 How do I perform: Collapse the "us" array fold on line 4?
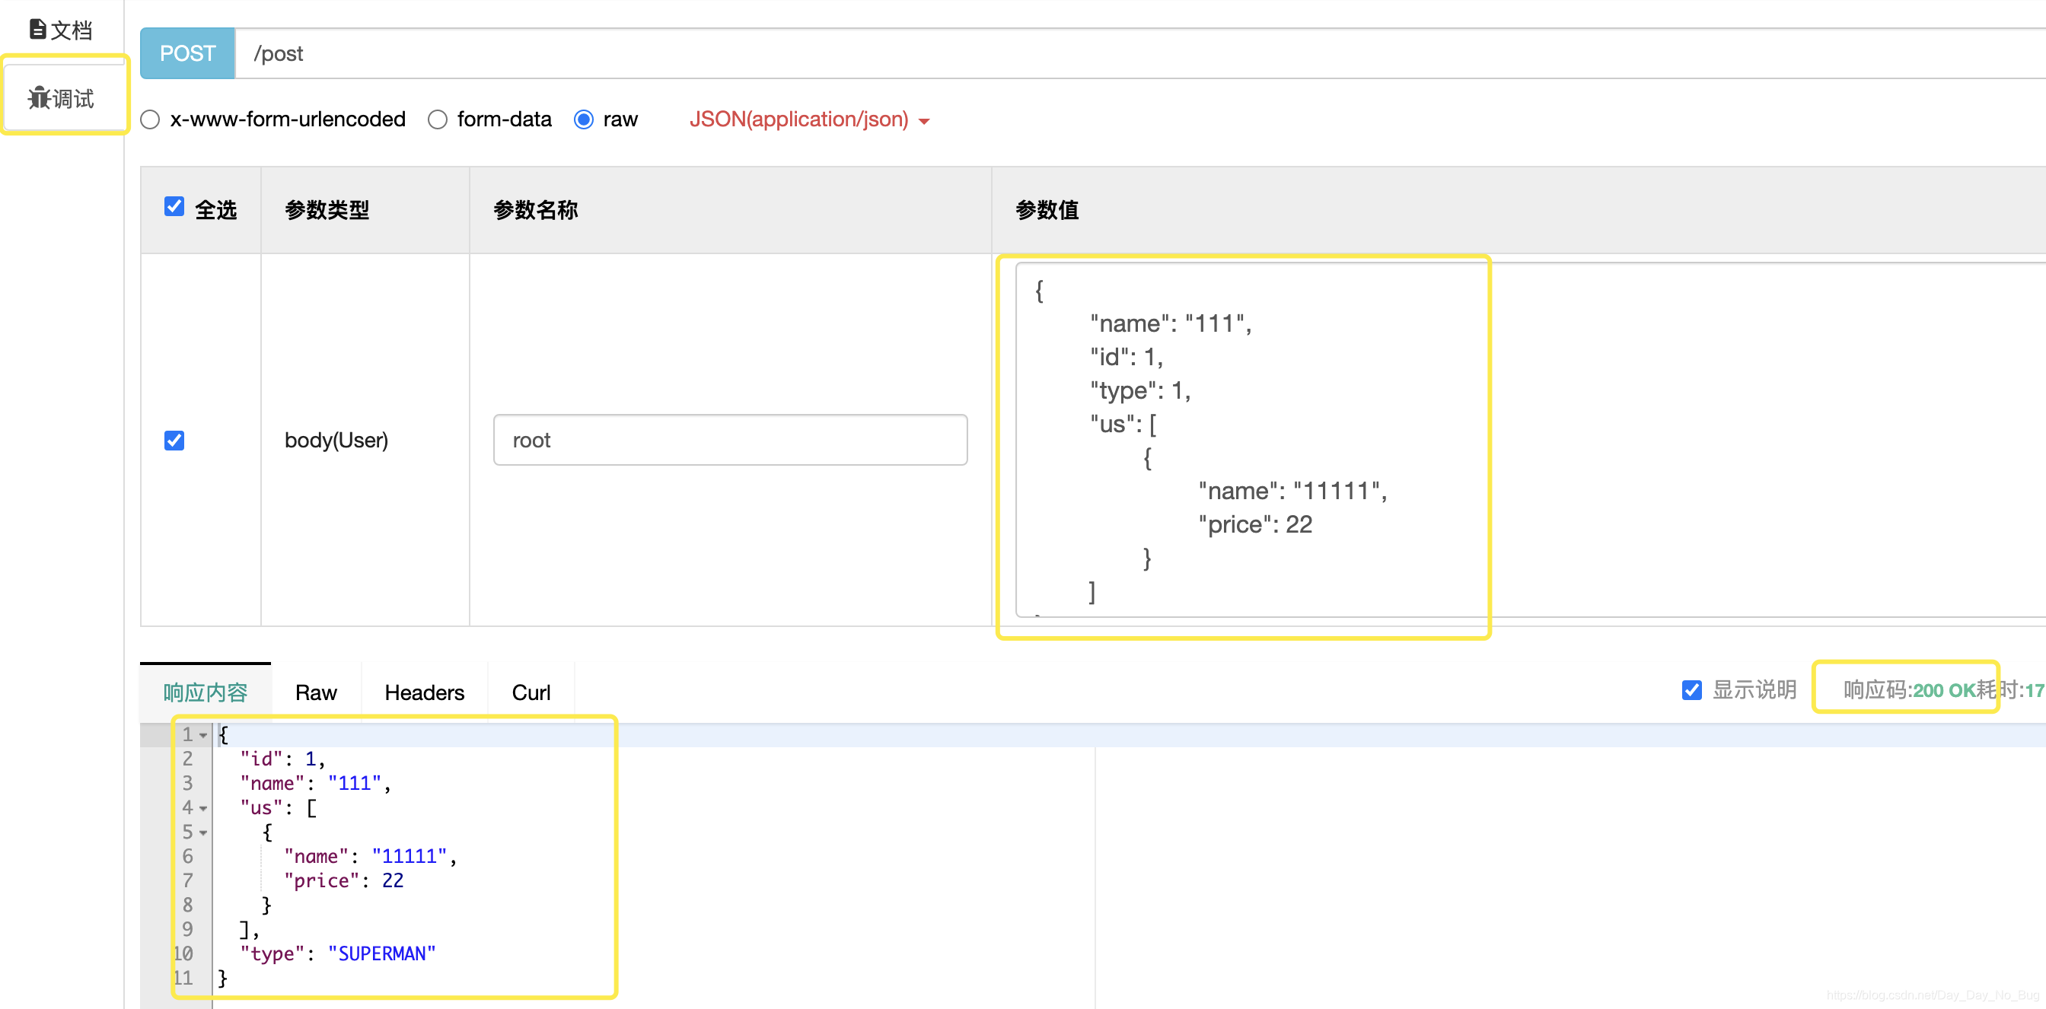203,809
